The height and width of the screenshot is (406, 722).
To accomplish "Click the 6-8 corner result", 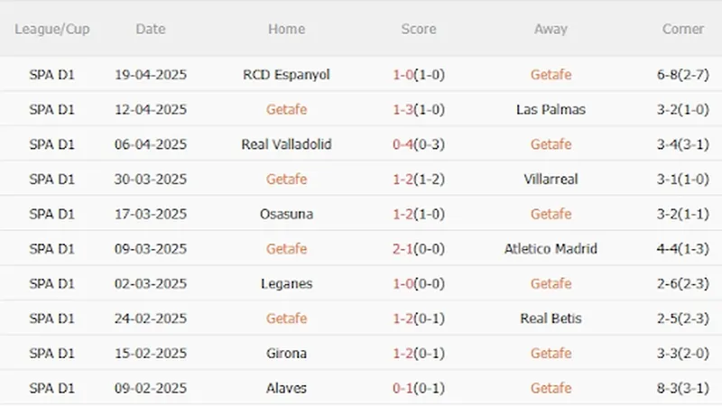I will tap(671, 75).
